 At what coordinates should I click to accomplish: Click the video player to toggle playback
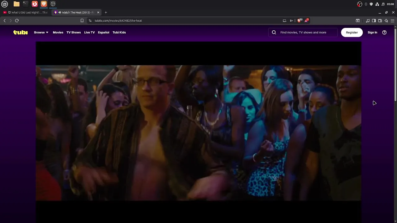tap(198, 133)
